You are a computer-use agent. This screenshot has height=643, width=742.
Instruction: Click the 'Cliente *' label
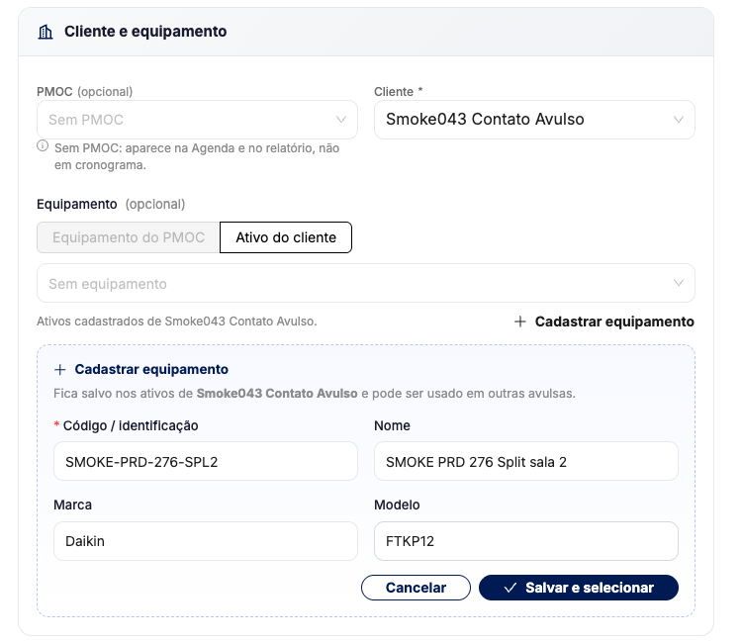(399, 92)
